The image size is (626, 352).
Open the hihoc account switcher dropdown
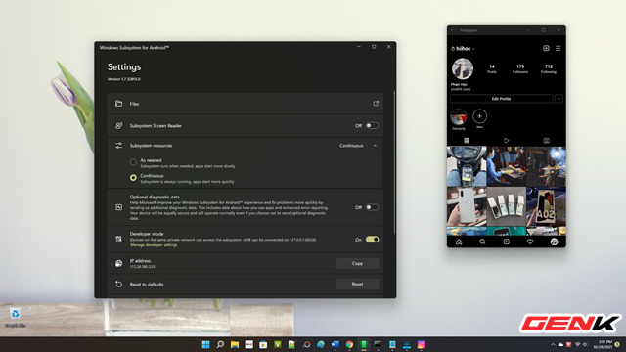(473, 49)
